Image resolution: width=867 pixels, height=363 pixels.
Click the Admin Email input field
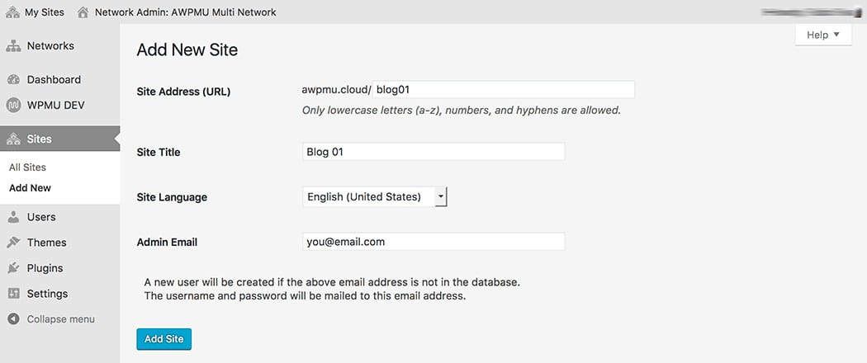433,242
